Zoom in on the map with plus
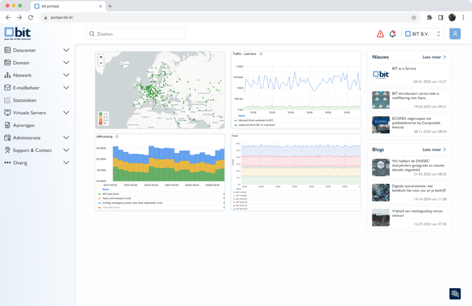The image size is (472, 306). coord(101,57)
